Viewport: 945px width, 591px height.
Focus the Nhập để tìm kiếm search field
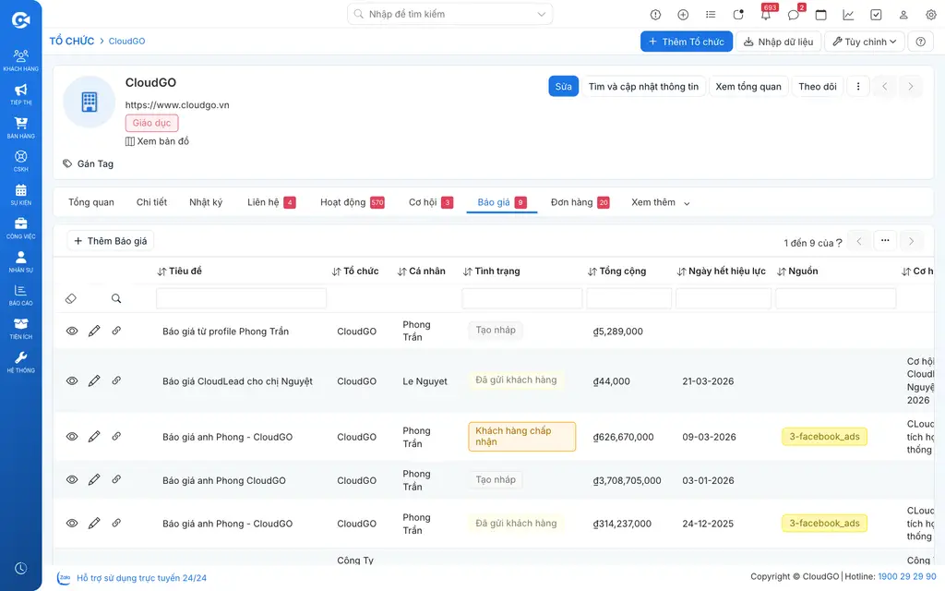449,14
